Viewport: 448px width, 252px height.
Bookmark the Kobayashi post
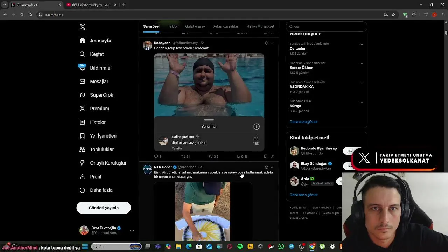pos(266,156)
